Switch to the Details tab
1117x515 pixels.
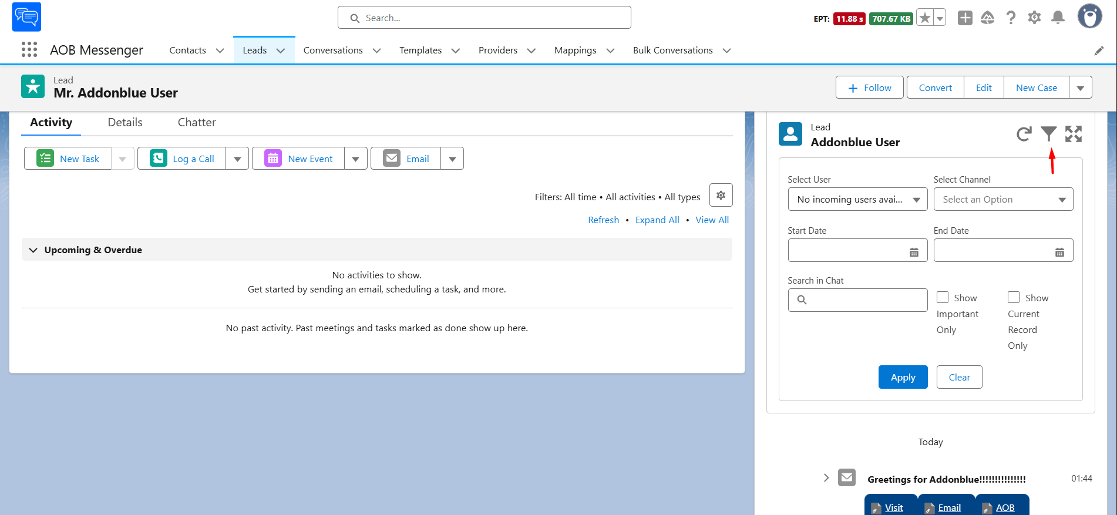(125, 122)
